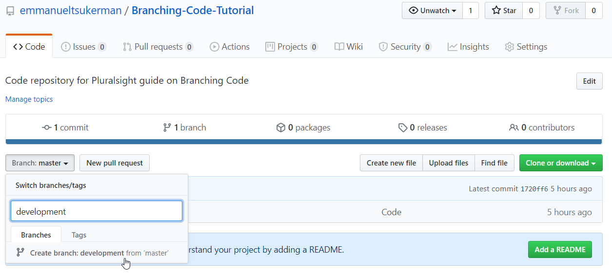Screen dimensions: 612x276
Task: Click the commit icon beside 1 commit
Action: 47,128
